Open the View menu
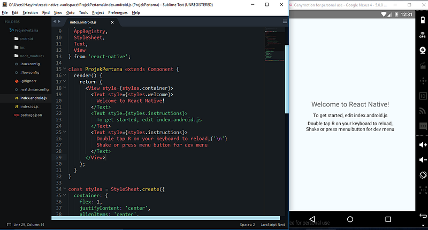 (58, 12)
